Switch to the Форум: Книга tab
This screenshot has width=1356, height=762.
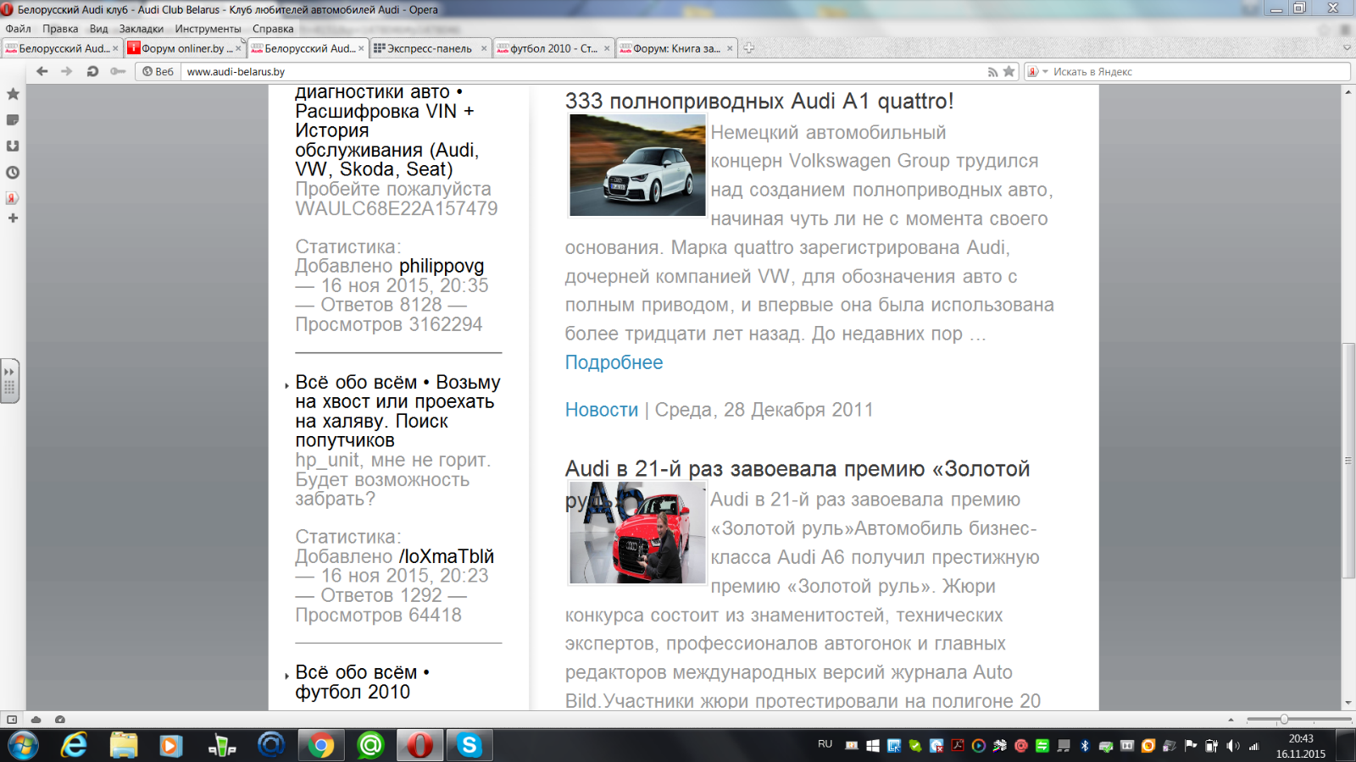[676, 48]
